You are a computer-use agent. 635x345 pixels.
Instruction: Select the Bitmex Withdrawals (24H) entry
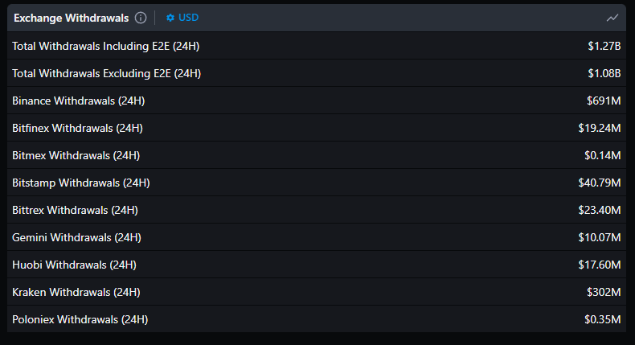click(x=317, y=155)
